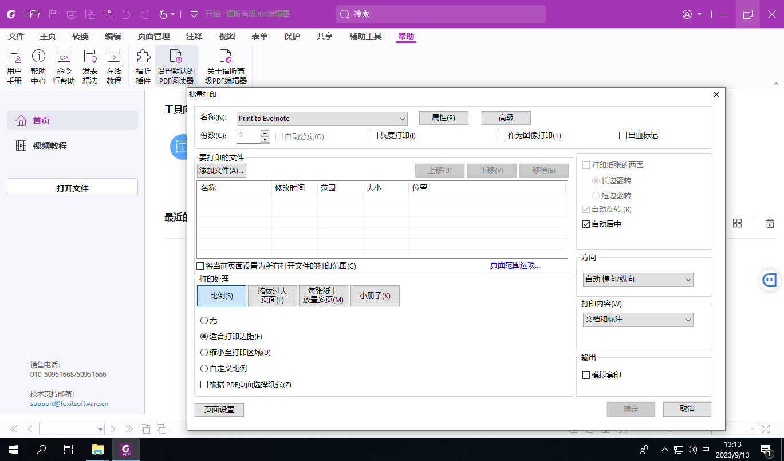Open 关于福昕高级PDF编辑器 dialog
784x461 pixels.
[x=225, y=63]
